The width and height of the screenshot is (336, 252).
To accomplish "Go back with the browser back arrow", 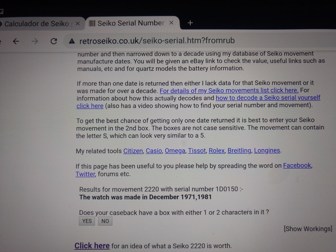I will 16,41.
